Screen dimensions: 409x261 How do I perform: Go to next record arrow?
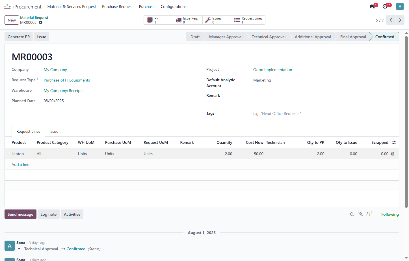point(400,20)
